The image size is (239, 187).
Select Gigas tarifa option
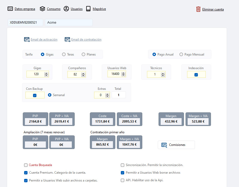pyautogui.click(x=42, y=54)
